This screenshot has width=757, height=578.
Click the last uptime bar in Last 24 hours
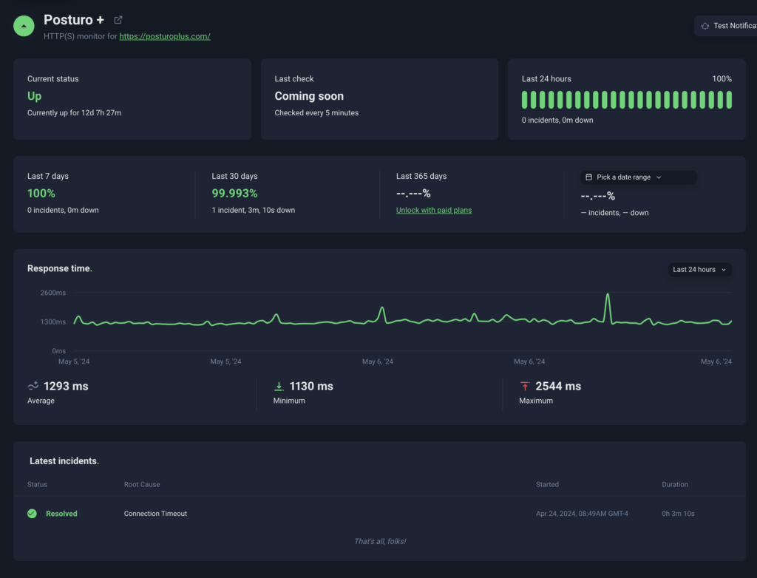[729, 100]
